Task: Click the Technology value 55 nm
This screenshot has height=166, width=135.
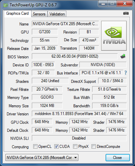Action: tap(45, 40)
